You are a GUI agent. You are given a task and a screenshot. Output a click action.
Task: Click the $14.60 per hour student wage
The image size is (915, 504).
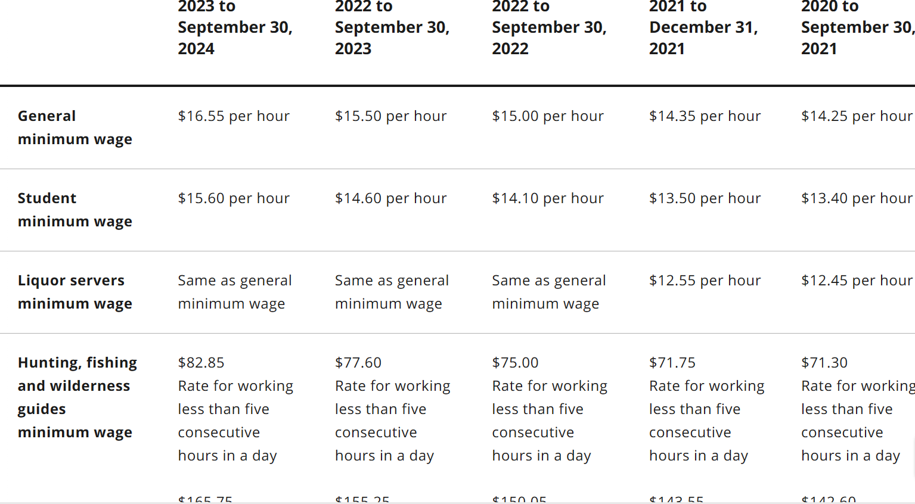pyautogui.click(x=390, y=198)
